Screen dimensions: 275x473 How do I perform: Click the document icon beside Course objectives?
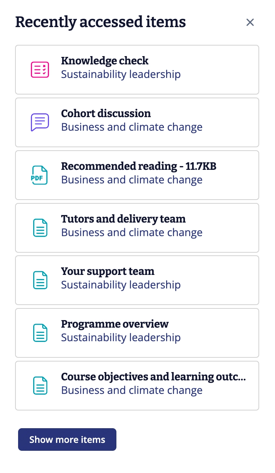pos(40,386)
